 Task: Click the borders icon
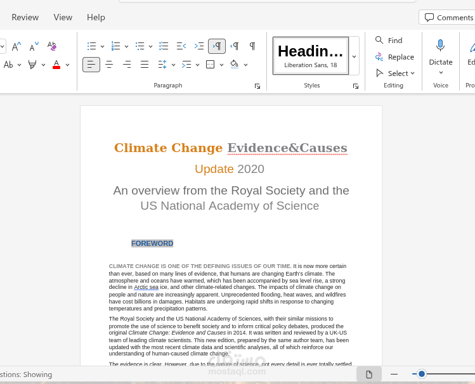click(211, 65)
